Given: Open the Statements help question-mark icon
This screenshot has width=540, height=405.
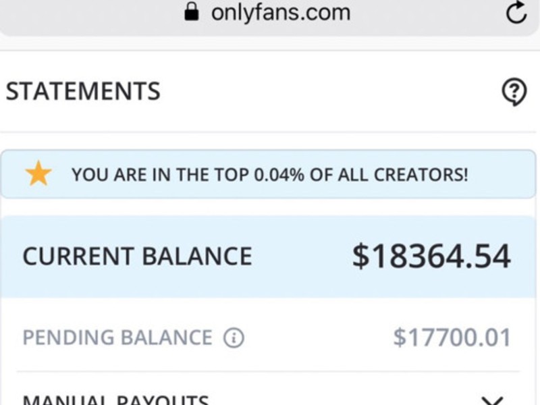Looking at the screenshot, I should 514,92.
